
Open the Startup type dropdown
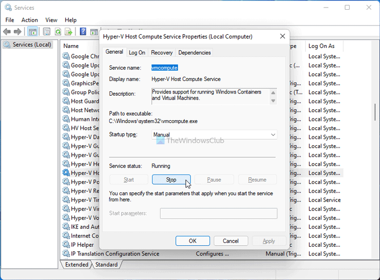[214, 135]
